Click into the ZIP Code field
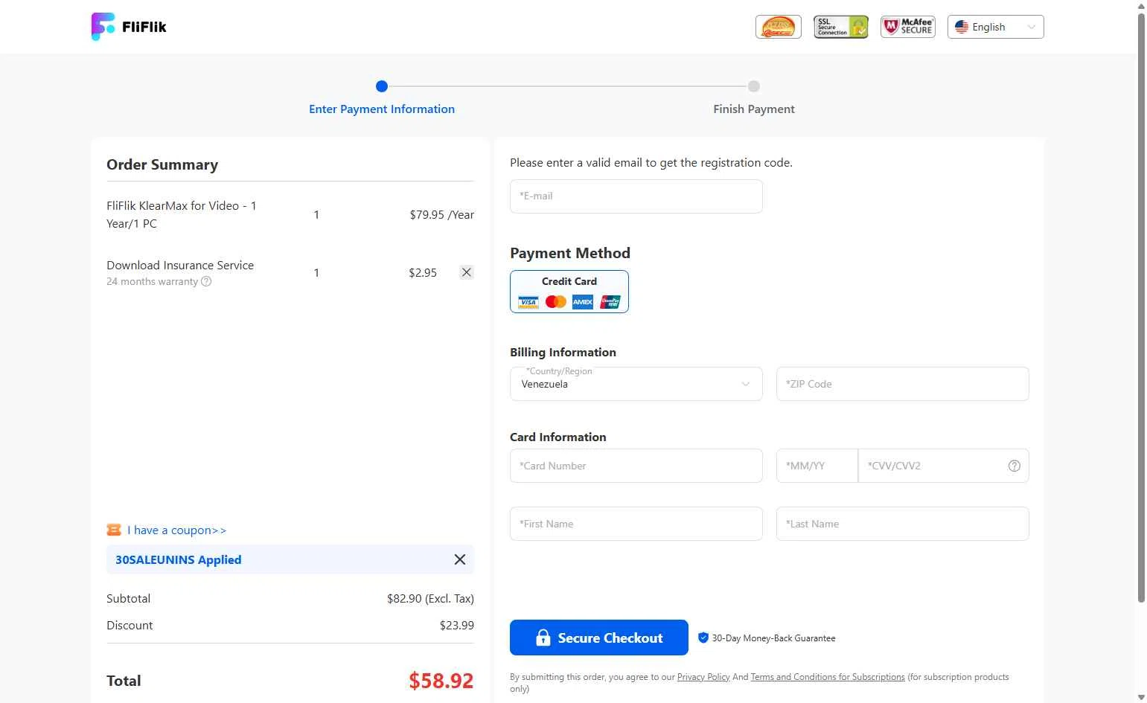 [x=903, y=384]
